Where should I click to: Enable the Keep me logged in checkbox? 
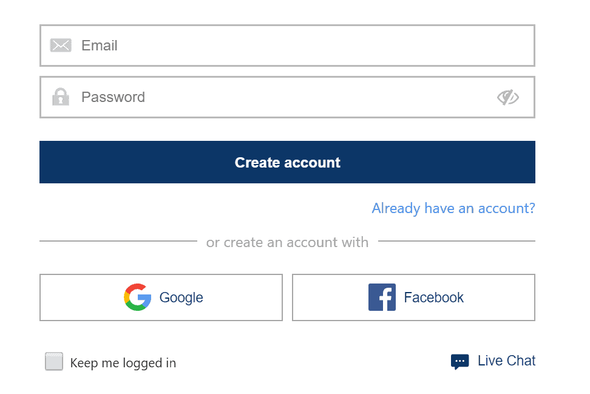(x=54, y=362)
